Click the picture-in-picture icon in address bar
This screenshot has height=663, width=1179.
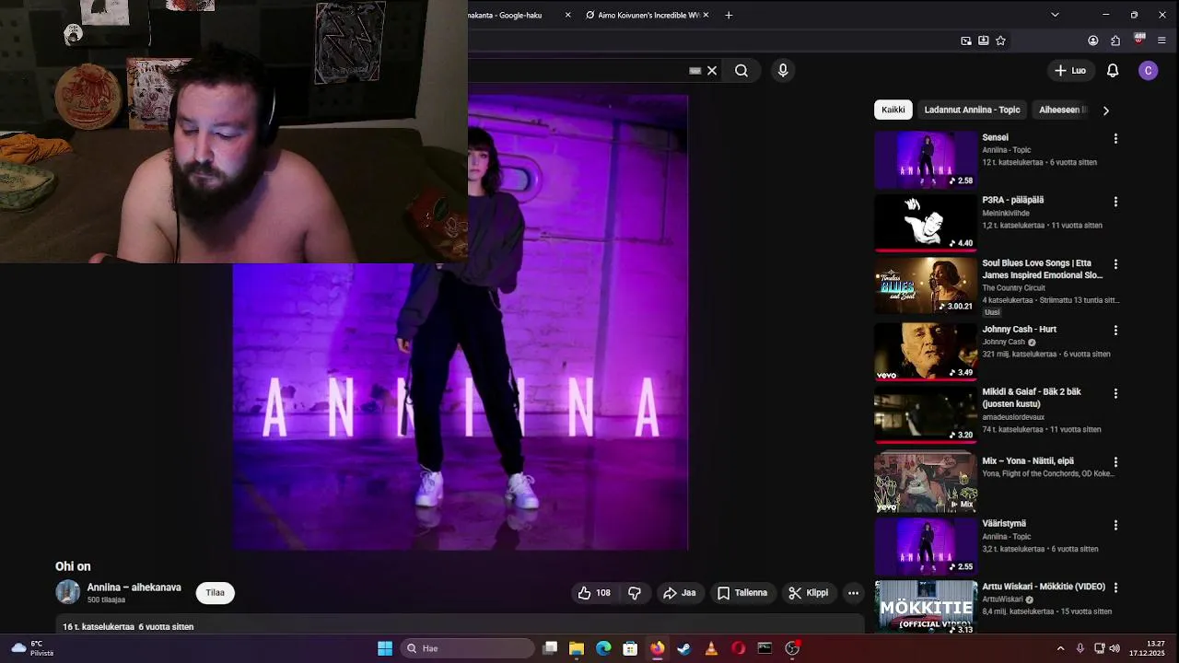tap(965, 41)
